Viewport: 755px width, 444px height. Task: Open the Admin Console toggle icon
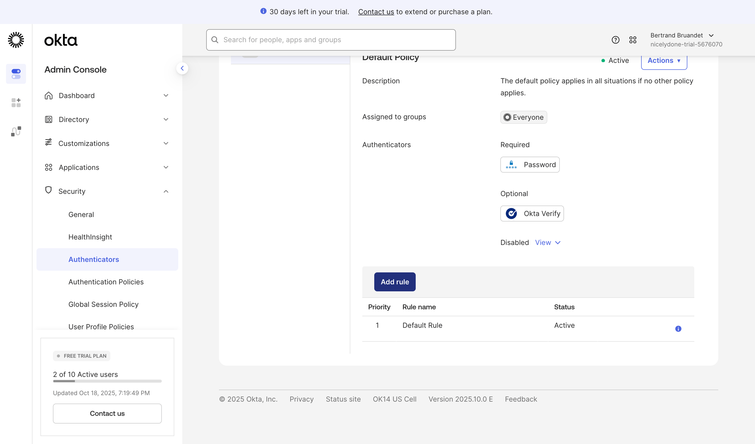click(16, 74)
